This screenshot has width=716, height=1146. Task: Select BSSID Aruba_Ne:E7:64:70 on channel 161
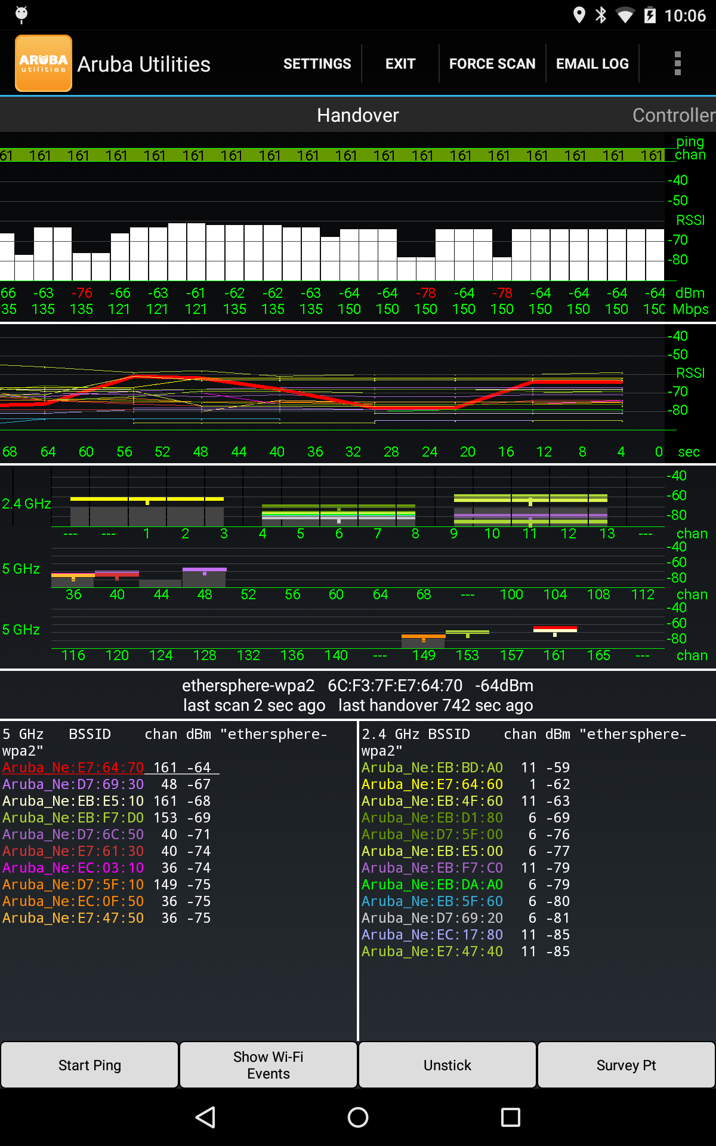(110, 767)
